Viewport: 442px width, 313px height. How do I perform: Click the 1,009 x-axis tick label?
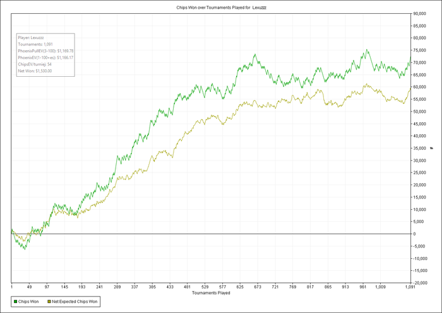381,287
